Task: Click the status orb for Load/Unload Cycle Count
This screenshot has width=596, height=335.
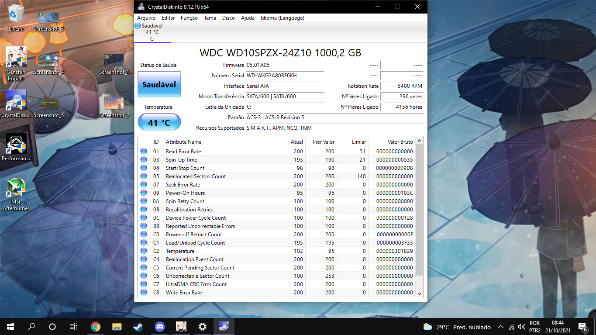Action: (x=144, y=243)
